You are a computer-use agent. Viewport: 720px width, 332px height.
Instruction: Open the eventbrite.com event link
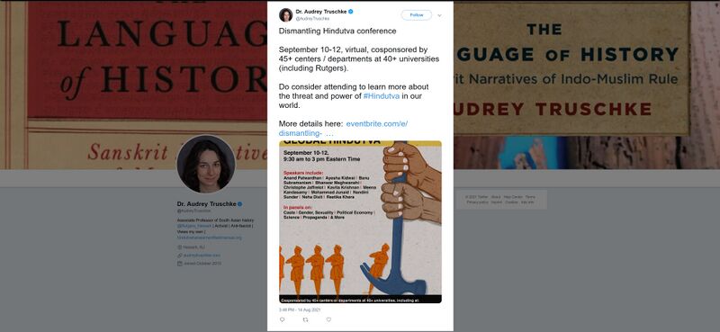click(x=344, y=128)
